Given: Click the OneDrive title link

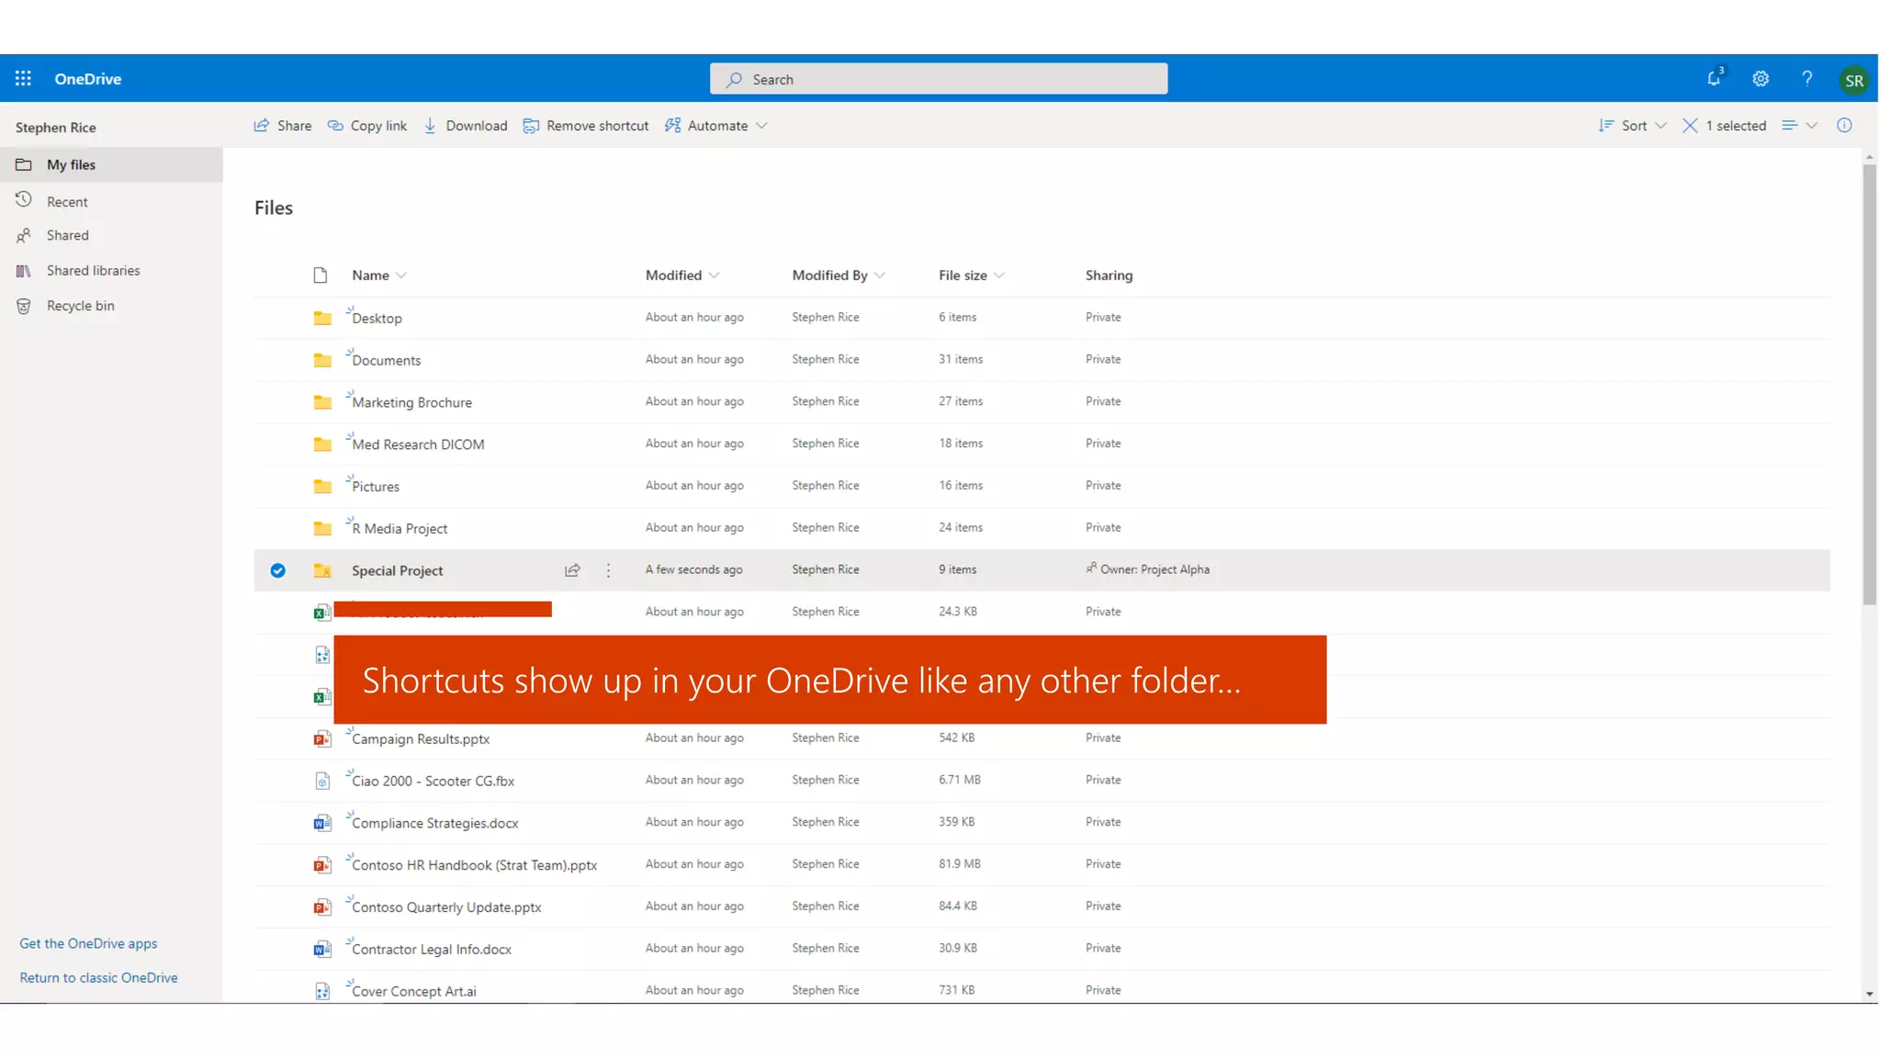Looking at the screenshot, I should [x=88, y=79].
